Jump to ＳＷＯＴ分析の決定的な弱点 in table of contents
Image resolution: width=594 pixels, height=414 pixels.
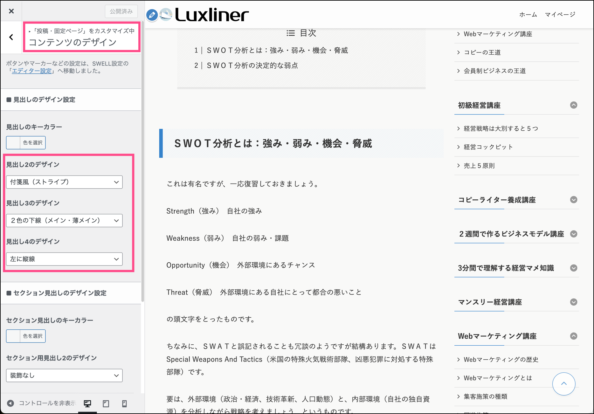(x=252, y=66)
